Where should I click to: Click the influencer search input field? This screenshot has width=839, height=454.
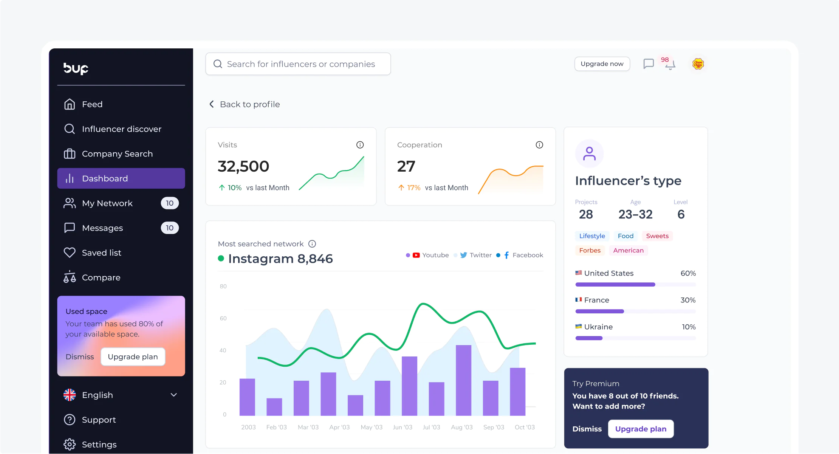(298, 64)
